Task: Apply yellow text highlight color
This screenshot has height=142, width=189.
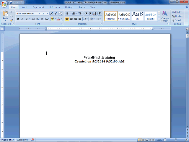Action: point(53,19)
